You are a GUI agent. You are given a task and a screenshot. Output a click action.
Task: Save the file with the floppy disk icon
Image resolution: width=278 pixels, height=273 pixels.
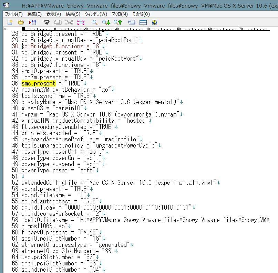33,22
